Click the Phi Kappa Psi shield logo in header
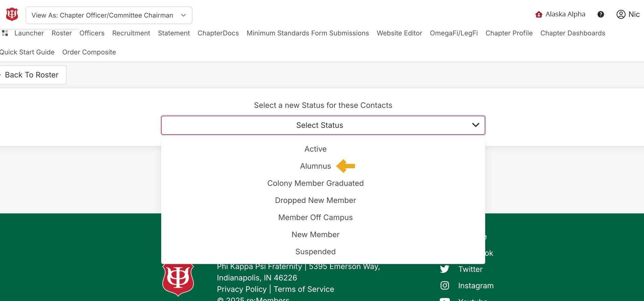Image resolution: width=644 pixels, height=301 pixels. coord(12,14)
